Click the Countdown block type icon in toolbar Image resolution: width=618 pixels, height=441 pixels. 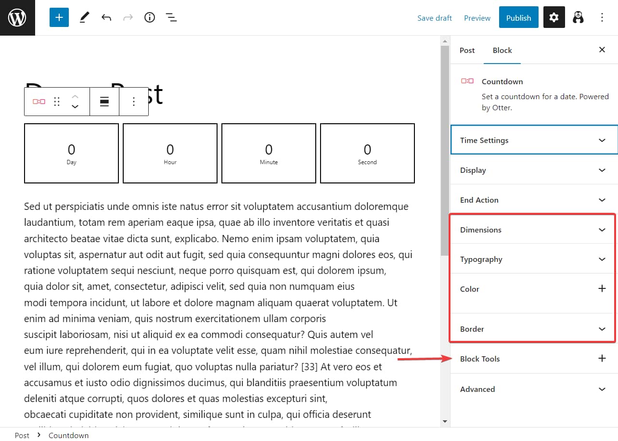coord(39,102)
